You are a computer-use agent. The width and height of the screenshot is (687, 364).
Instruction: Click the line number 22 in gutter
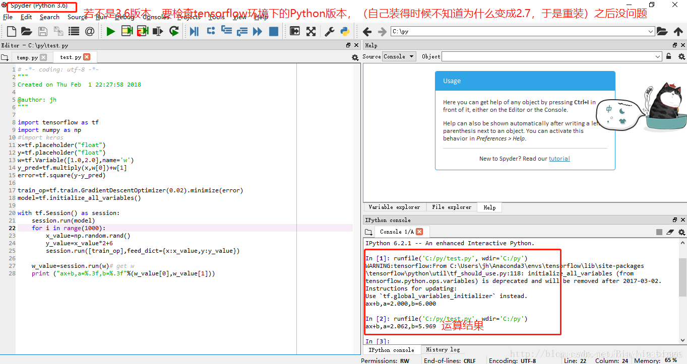[12, 228]
